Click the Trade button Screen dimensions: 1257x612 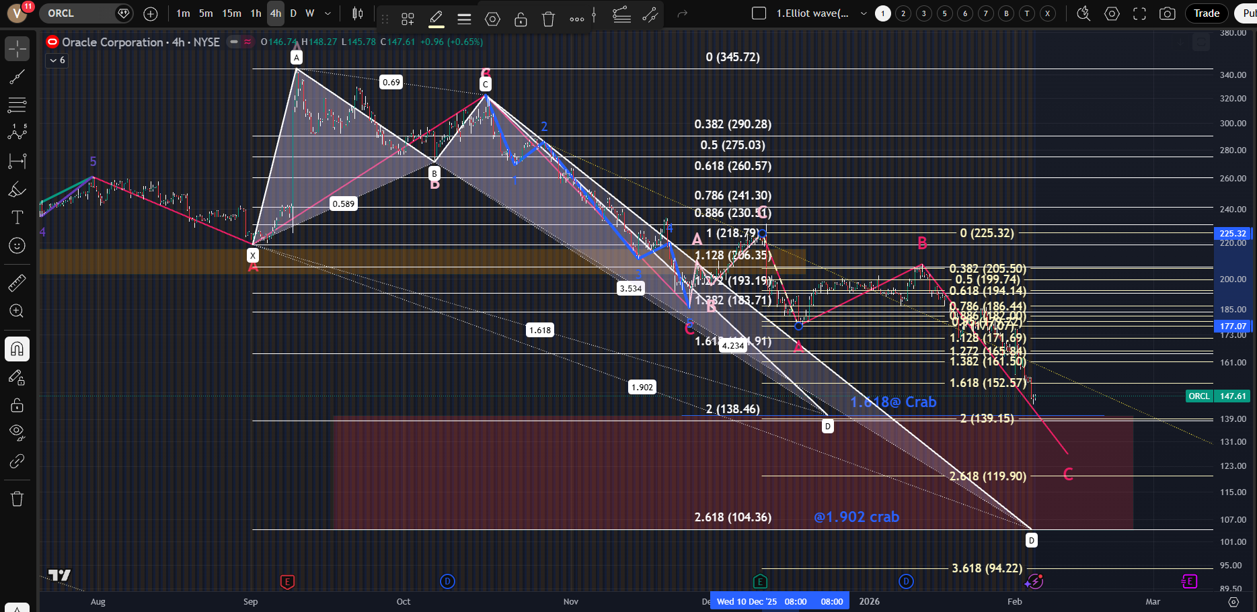click(1207, 13)
